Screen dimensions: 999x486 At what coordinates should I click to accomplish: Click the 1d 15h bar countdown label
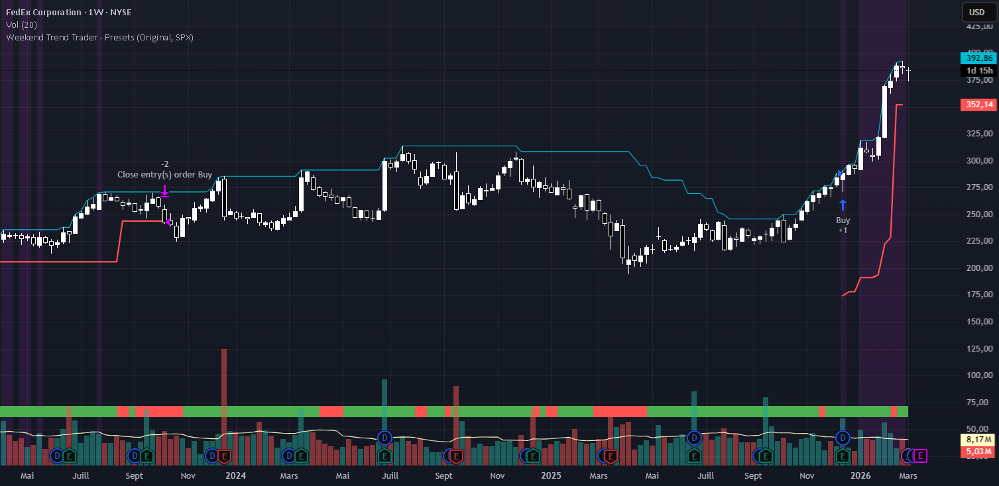click(978, 71)
